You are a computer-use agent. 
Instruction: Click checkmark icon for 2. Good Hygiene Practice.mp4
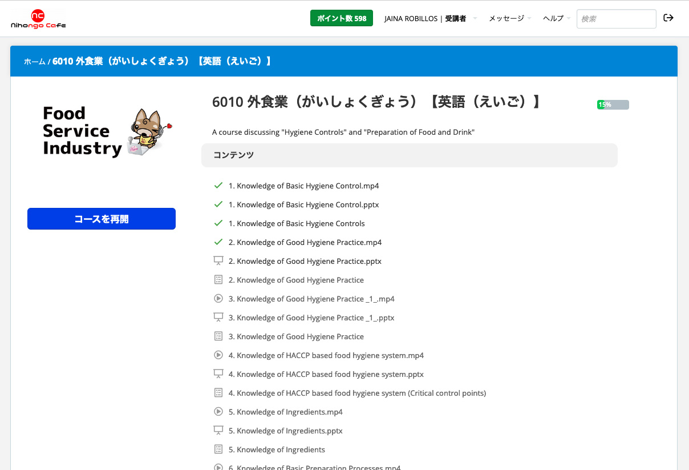coord(218,242)
